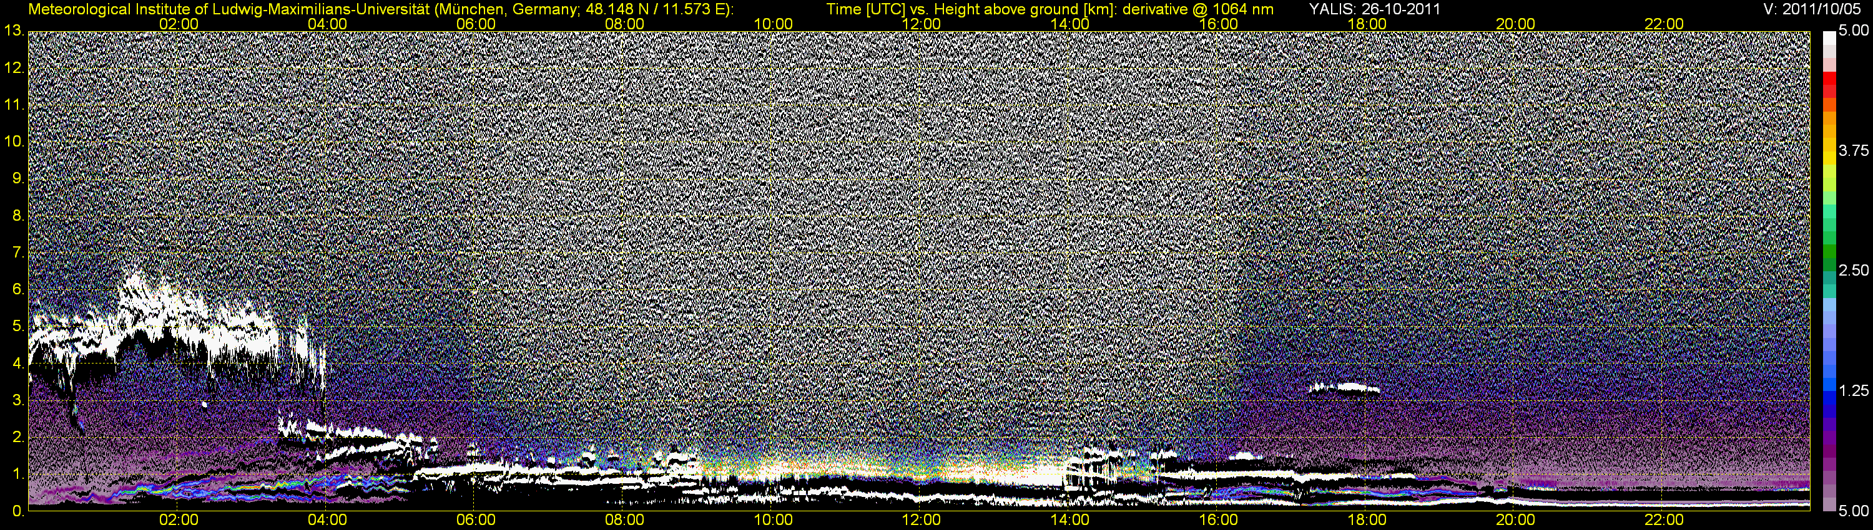Click the 'V: 2011/10/05' version label
The height and width of the screenshot is (530, 1873).
pyautogui.click(x=1812, y=9)
